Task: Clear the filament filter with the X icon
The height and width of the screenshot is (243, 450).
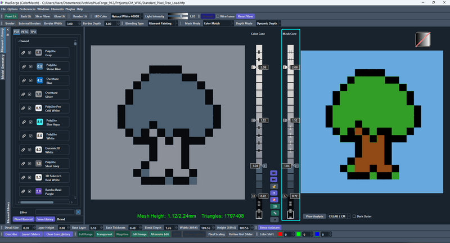Action: (x=78, y=211)
